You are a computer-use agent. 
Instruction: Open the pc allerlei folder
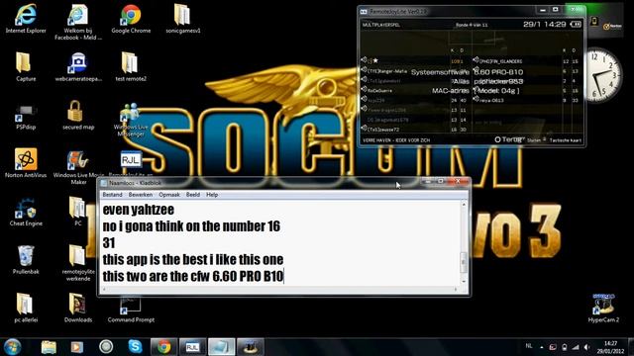click(x=26, y=308)
